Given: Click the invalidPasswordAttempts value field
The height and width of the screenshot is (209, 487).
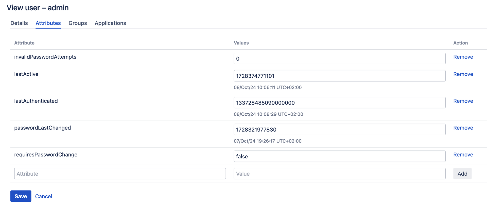Looking at the screenshot, I should point(339,58).
